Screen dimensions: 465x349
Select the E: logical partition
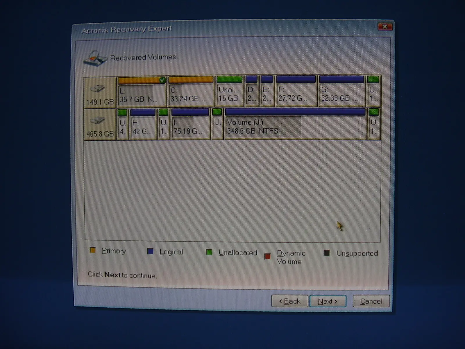(x=267, y=91)
